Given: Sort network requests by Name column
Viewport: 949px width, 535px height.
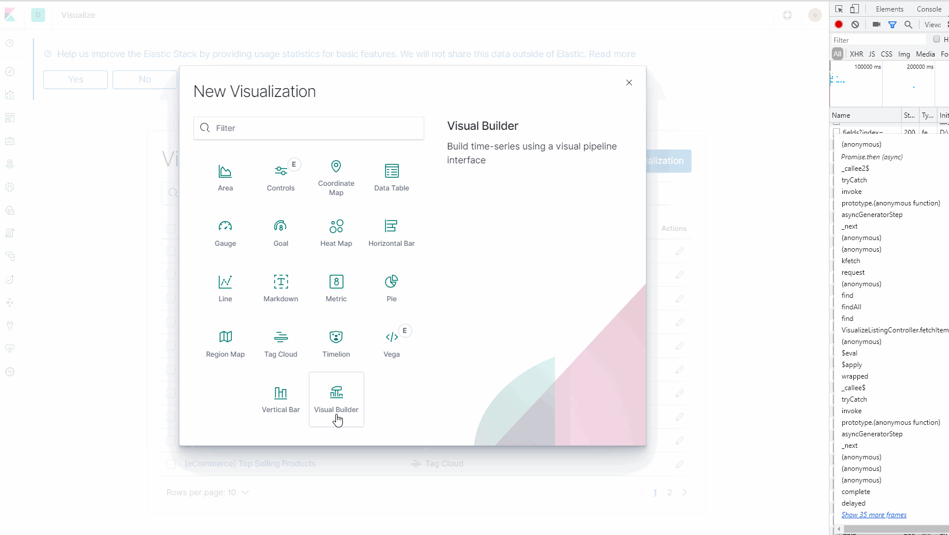Looking at the screenshot, I should click(865, 115).
